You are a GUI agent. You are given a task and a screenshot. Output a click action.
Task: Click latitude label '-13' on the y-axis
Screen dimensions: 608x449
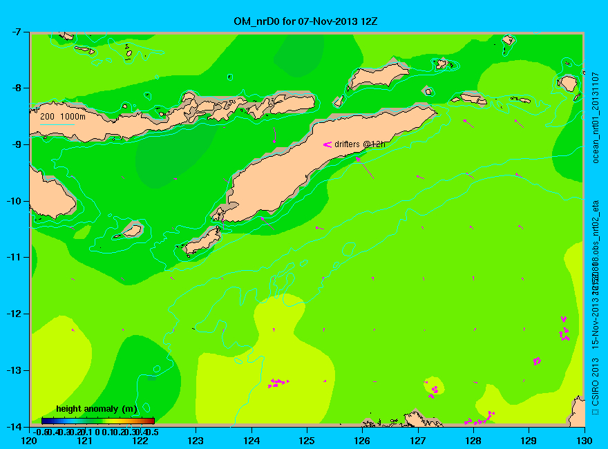[15, 370]
